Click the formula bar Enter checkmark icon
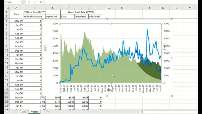Image resolution: width=202 pixels, height=114 pixels. 35,2
